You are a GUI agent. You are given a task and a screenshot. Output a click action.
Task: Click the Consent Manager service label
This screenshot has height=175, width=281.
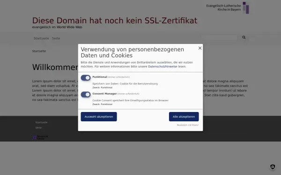(104, 94)
